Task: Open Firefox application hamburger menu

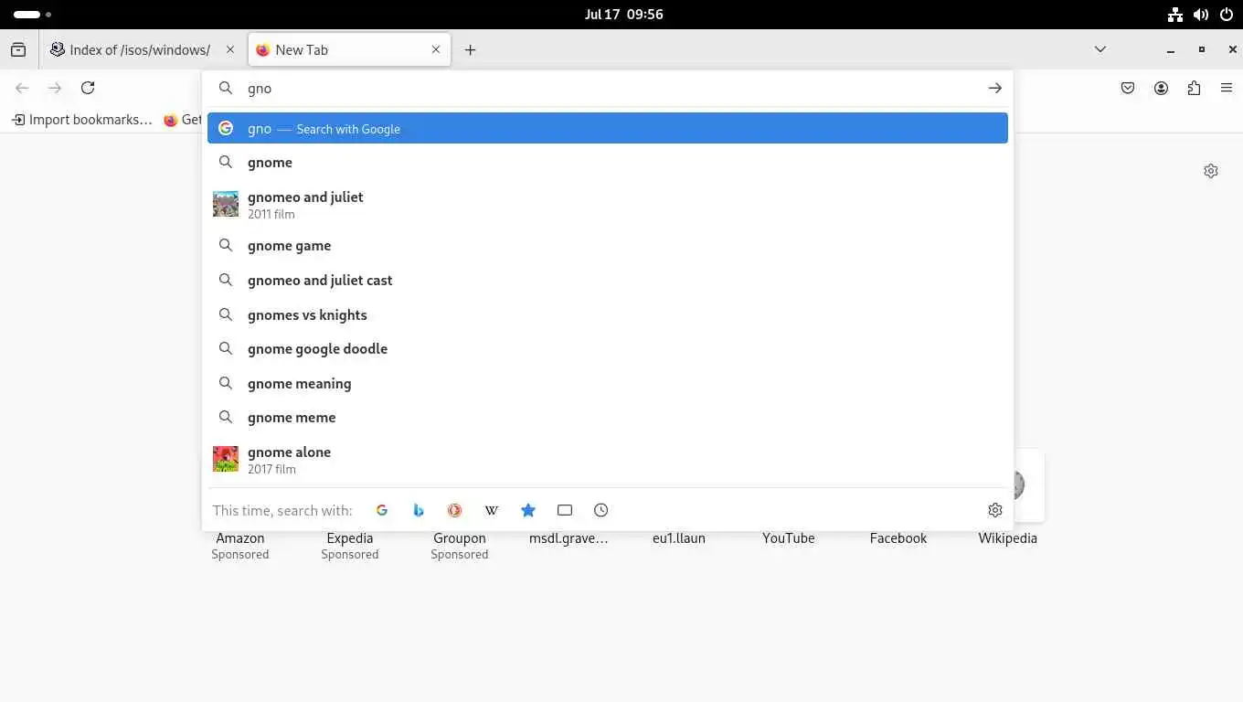Action: [x=1227, y=88]
